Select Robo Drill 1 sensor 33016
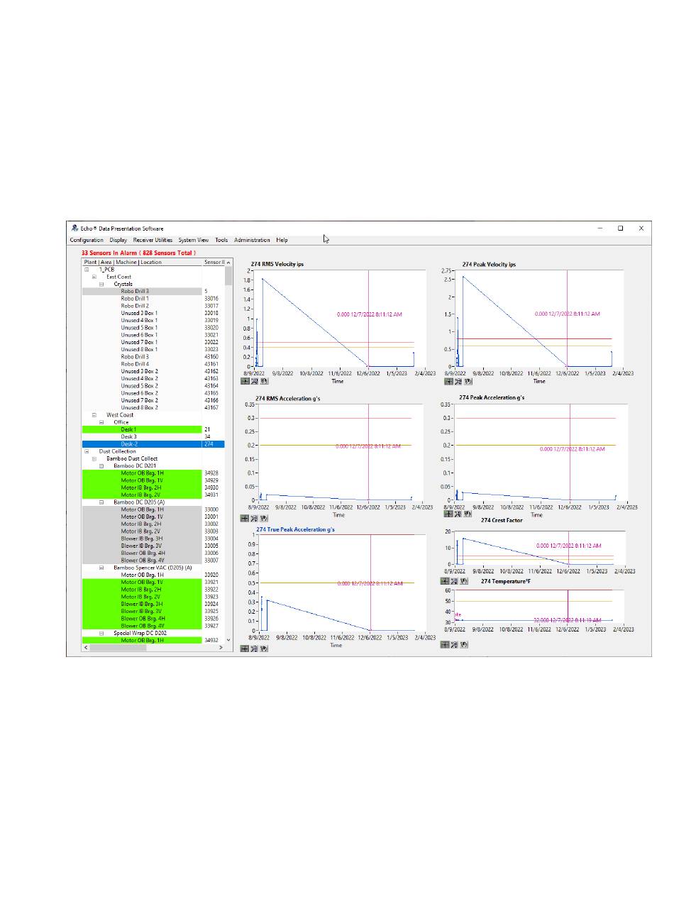This screenshot has width=674, height=899. point(153,299)
